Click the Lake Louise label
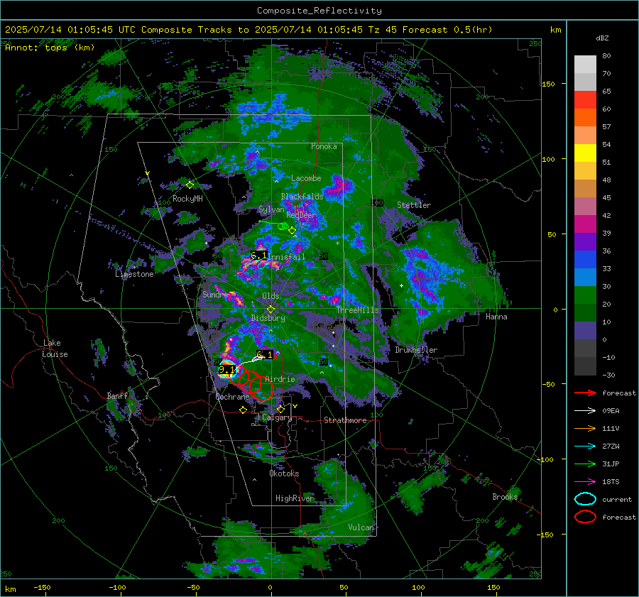 pyautogui.click(x=55, y=349)
